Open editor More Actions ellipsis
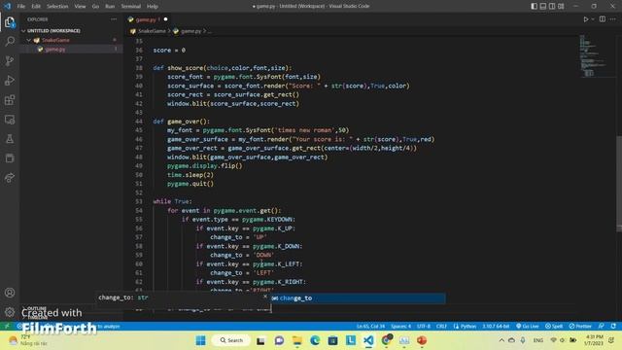The height and width of the screenshot is (350, 622). click(x=613, y=19)
